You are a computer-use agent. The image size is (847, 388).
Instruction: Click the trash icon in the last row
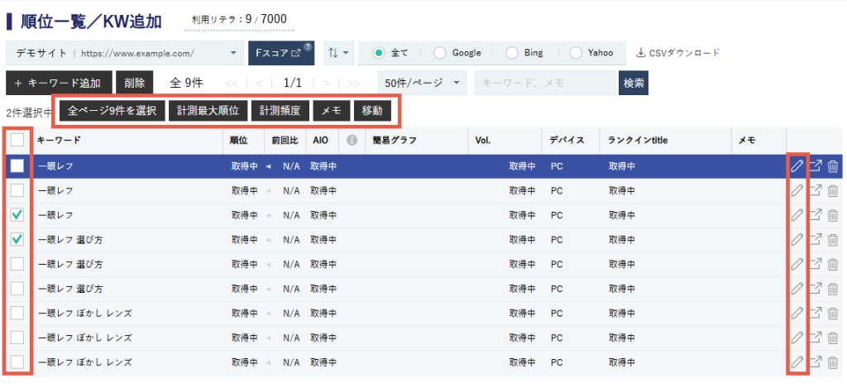click(x=833, y=362)
